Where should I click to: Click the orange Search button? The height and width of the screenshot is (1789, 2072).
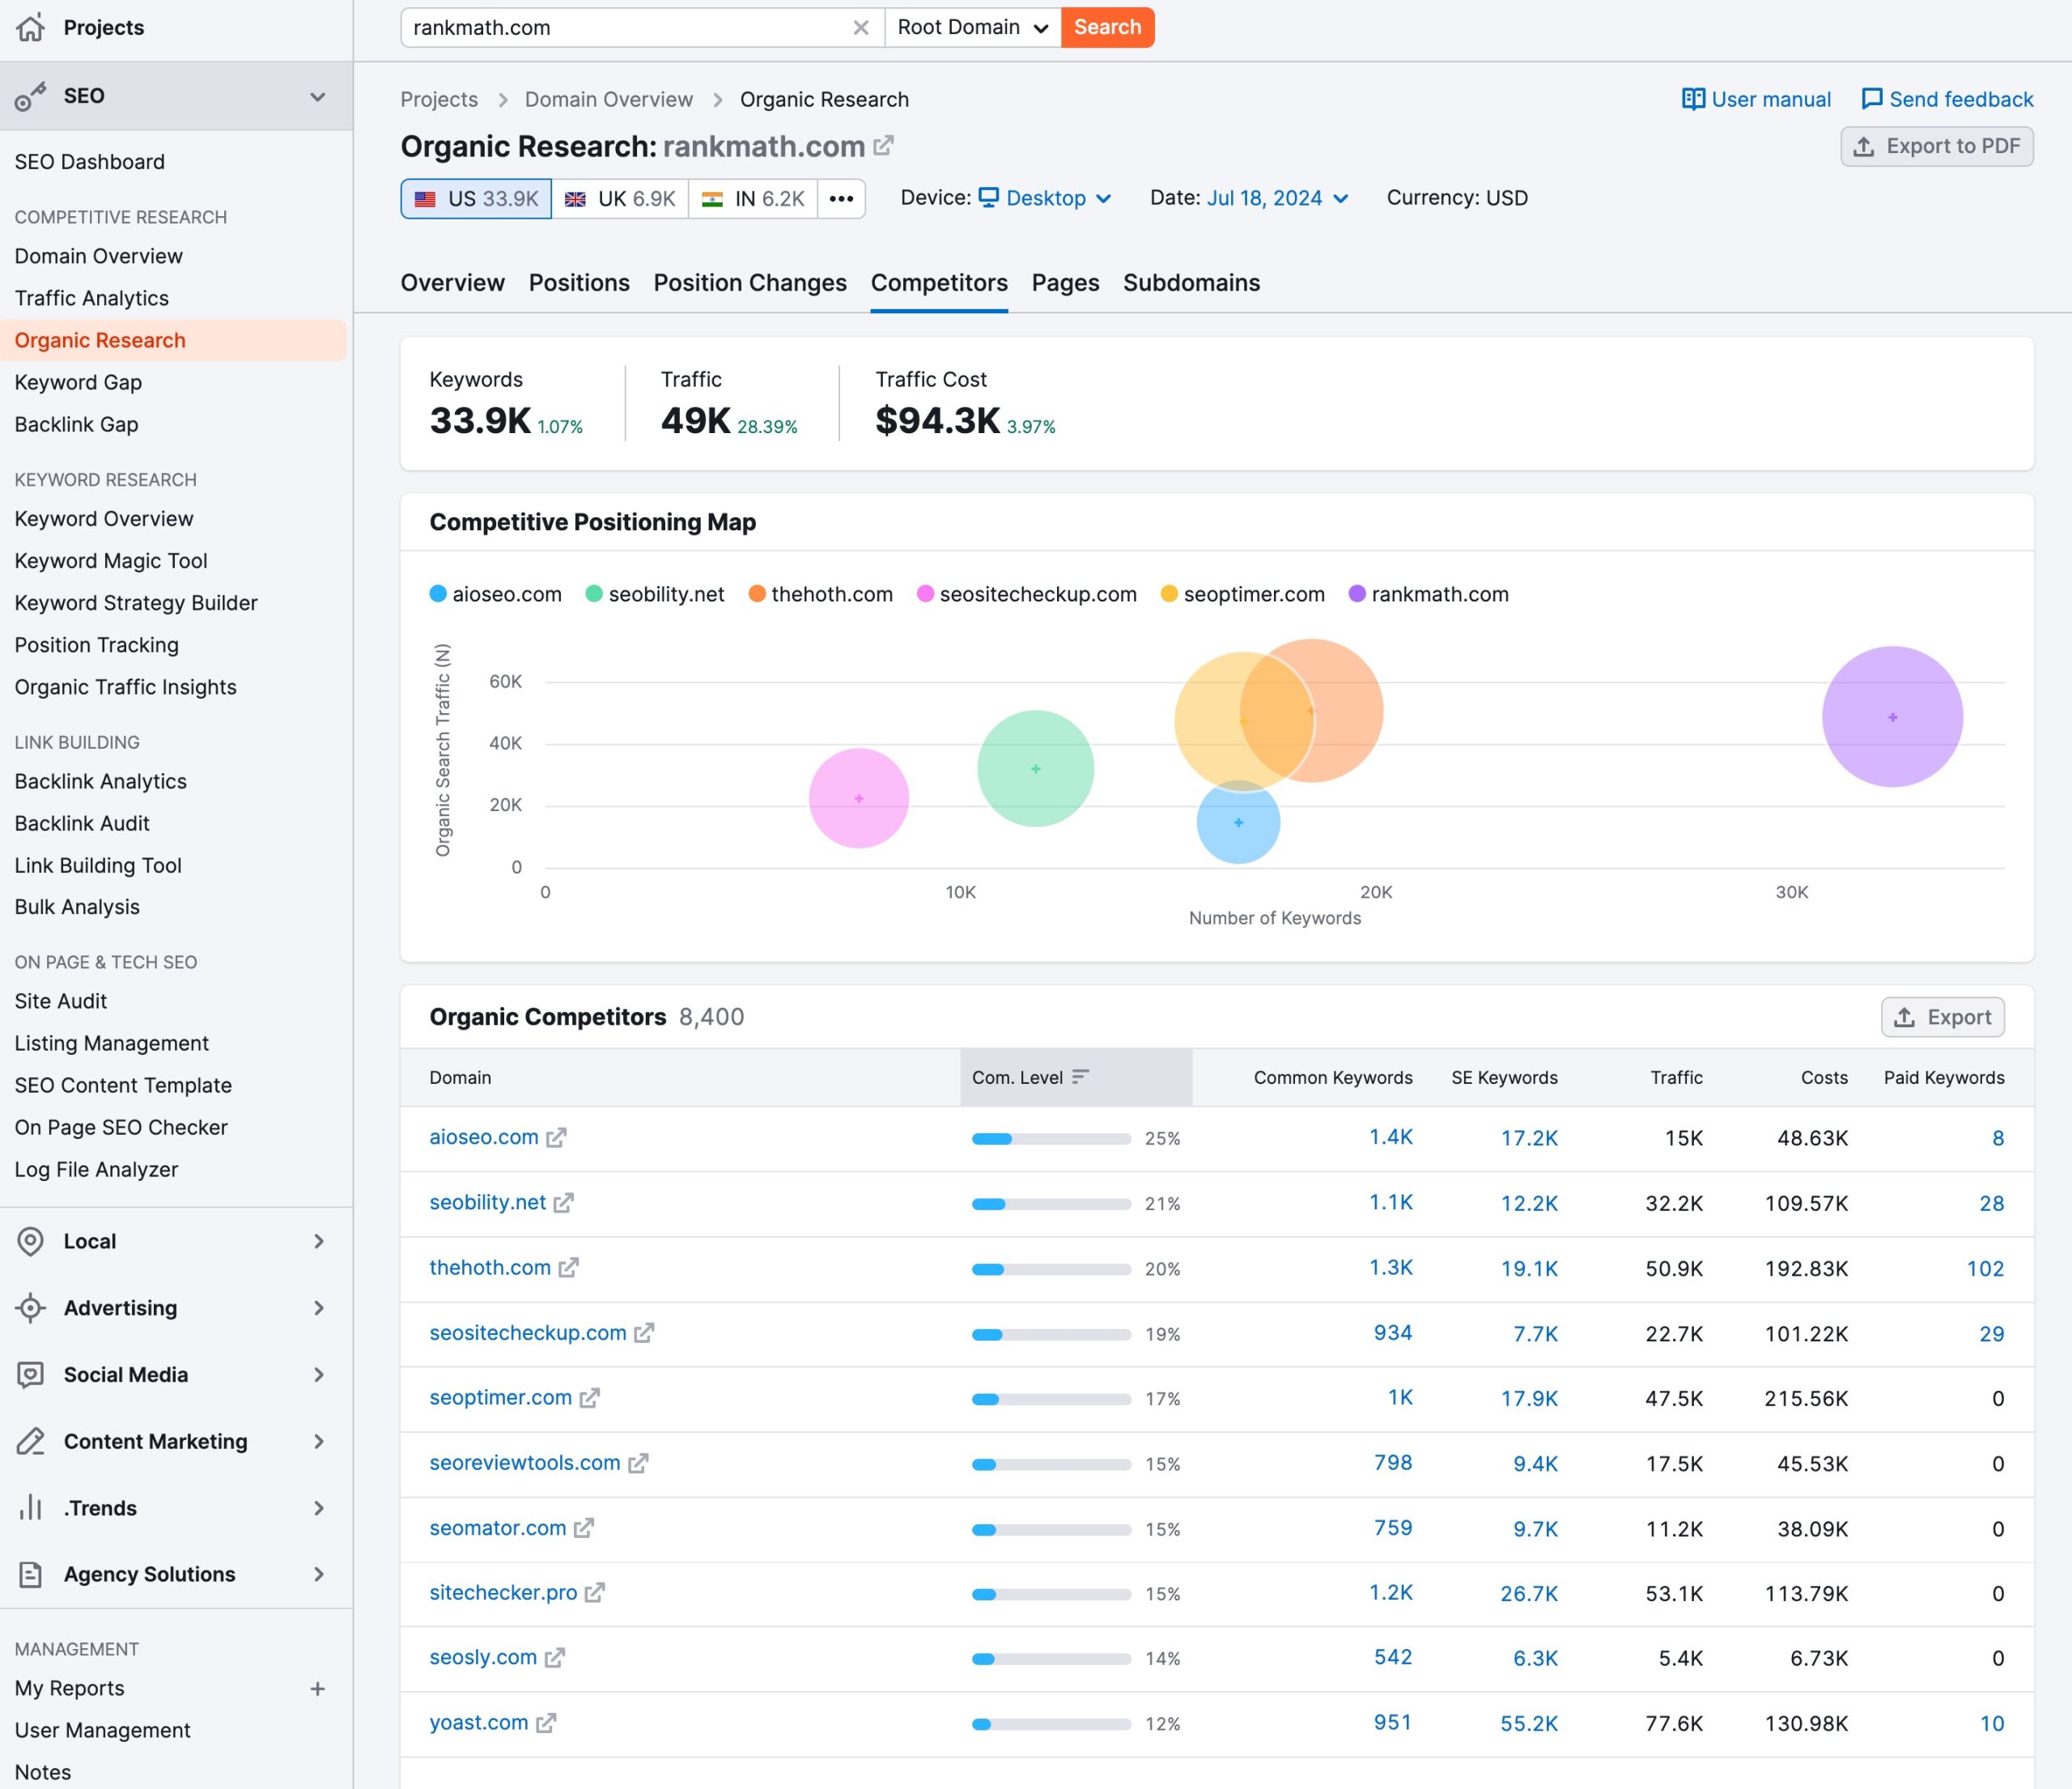tap(1107, 27)
